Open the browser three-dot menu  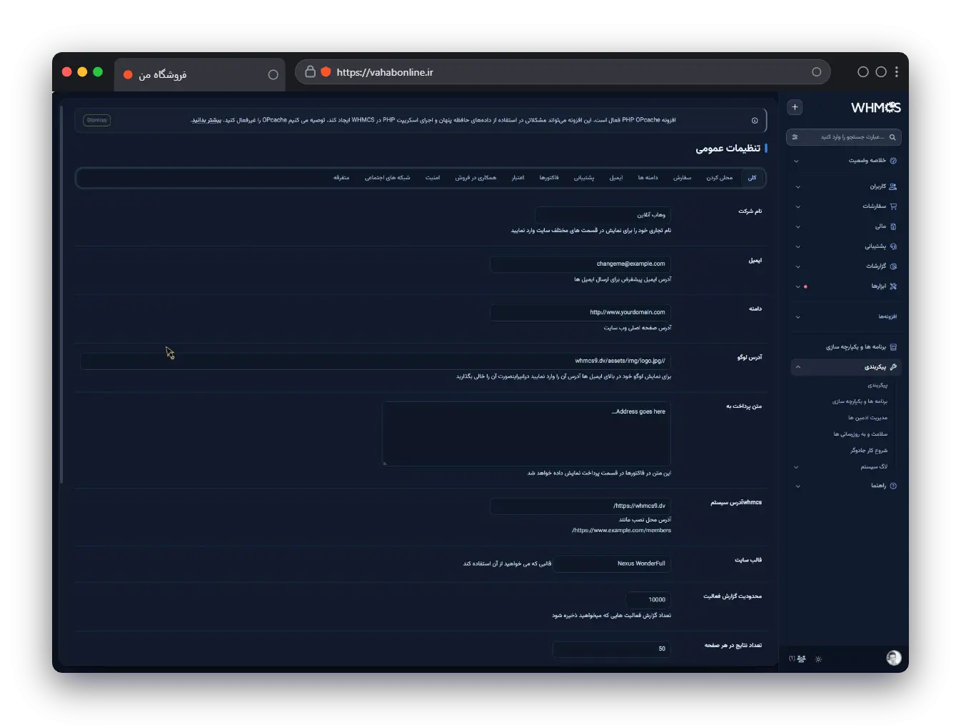897,71
